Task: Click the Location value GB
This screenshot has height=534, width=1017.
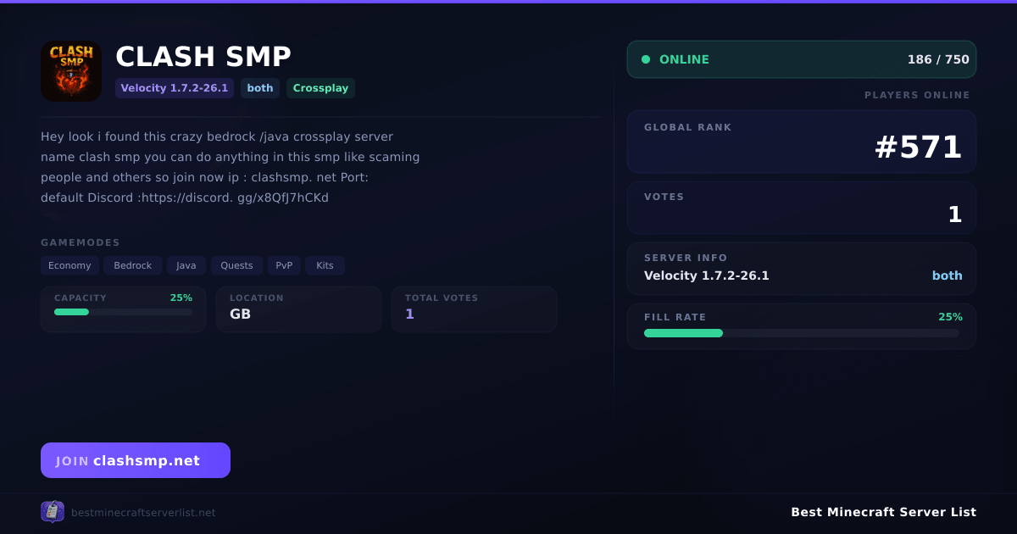Action: (240, 314)
